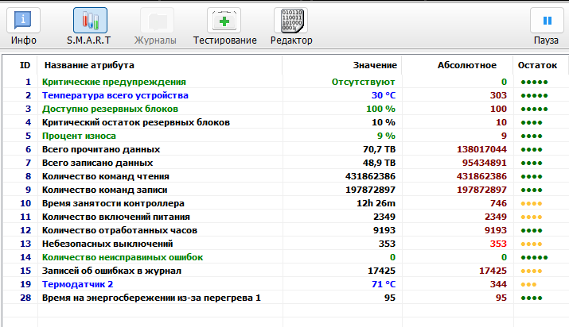Select row Количество отработанных часов
This screenshot has width=569, height=327.
coord(286,230)
